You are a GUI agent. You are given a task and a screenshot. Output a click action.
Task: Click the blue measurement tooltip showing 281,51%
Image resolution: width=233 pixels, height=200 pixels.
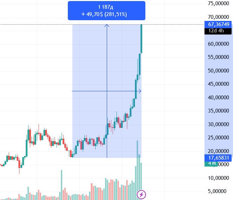point(106,11)
